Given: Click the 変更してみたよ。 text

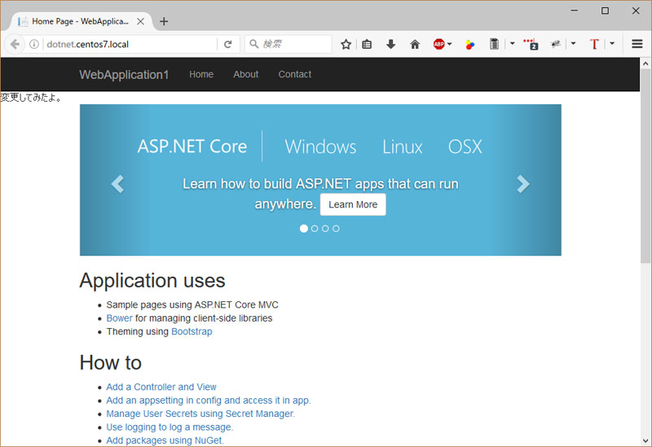Looking at the screenshot, I should (x=31, y=98).
